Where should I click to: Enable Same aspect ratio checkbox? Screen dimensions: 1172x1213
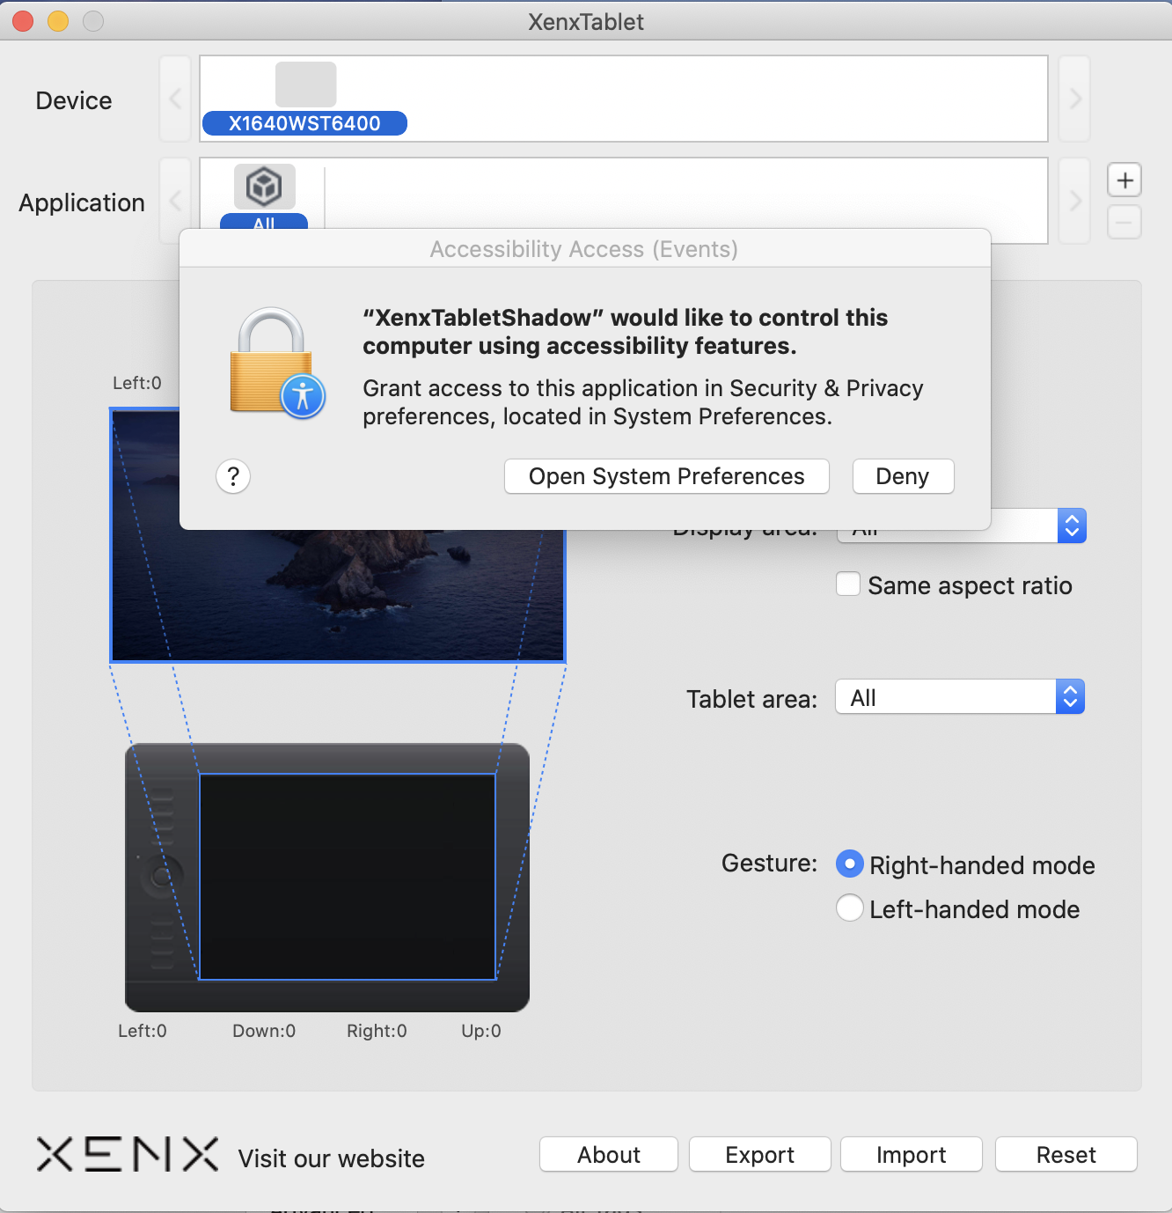click(x=848, y=584)
